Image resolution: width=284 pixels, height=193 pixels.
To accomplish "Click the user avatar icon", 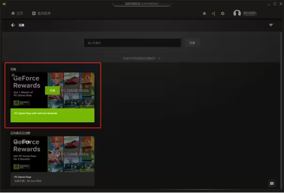I will [x=237, y=13].
